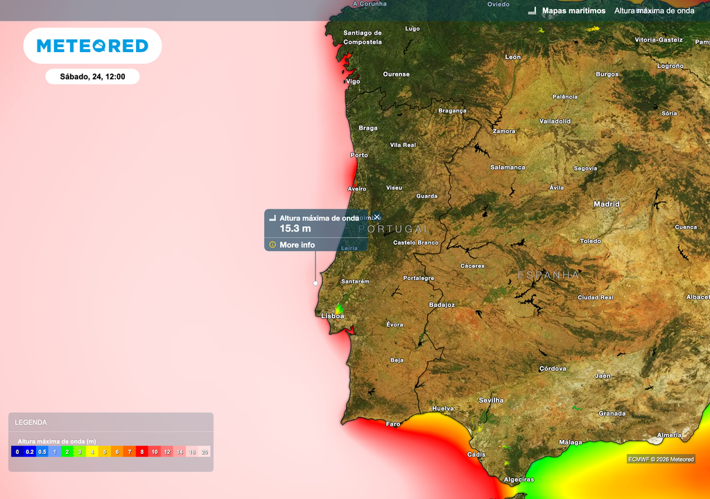Viewport: 710px width, 499px height.
Task: Click the Madrid label on the map
Action: (607, 204)
